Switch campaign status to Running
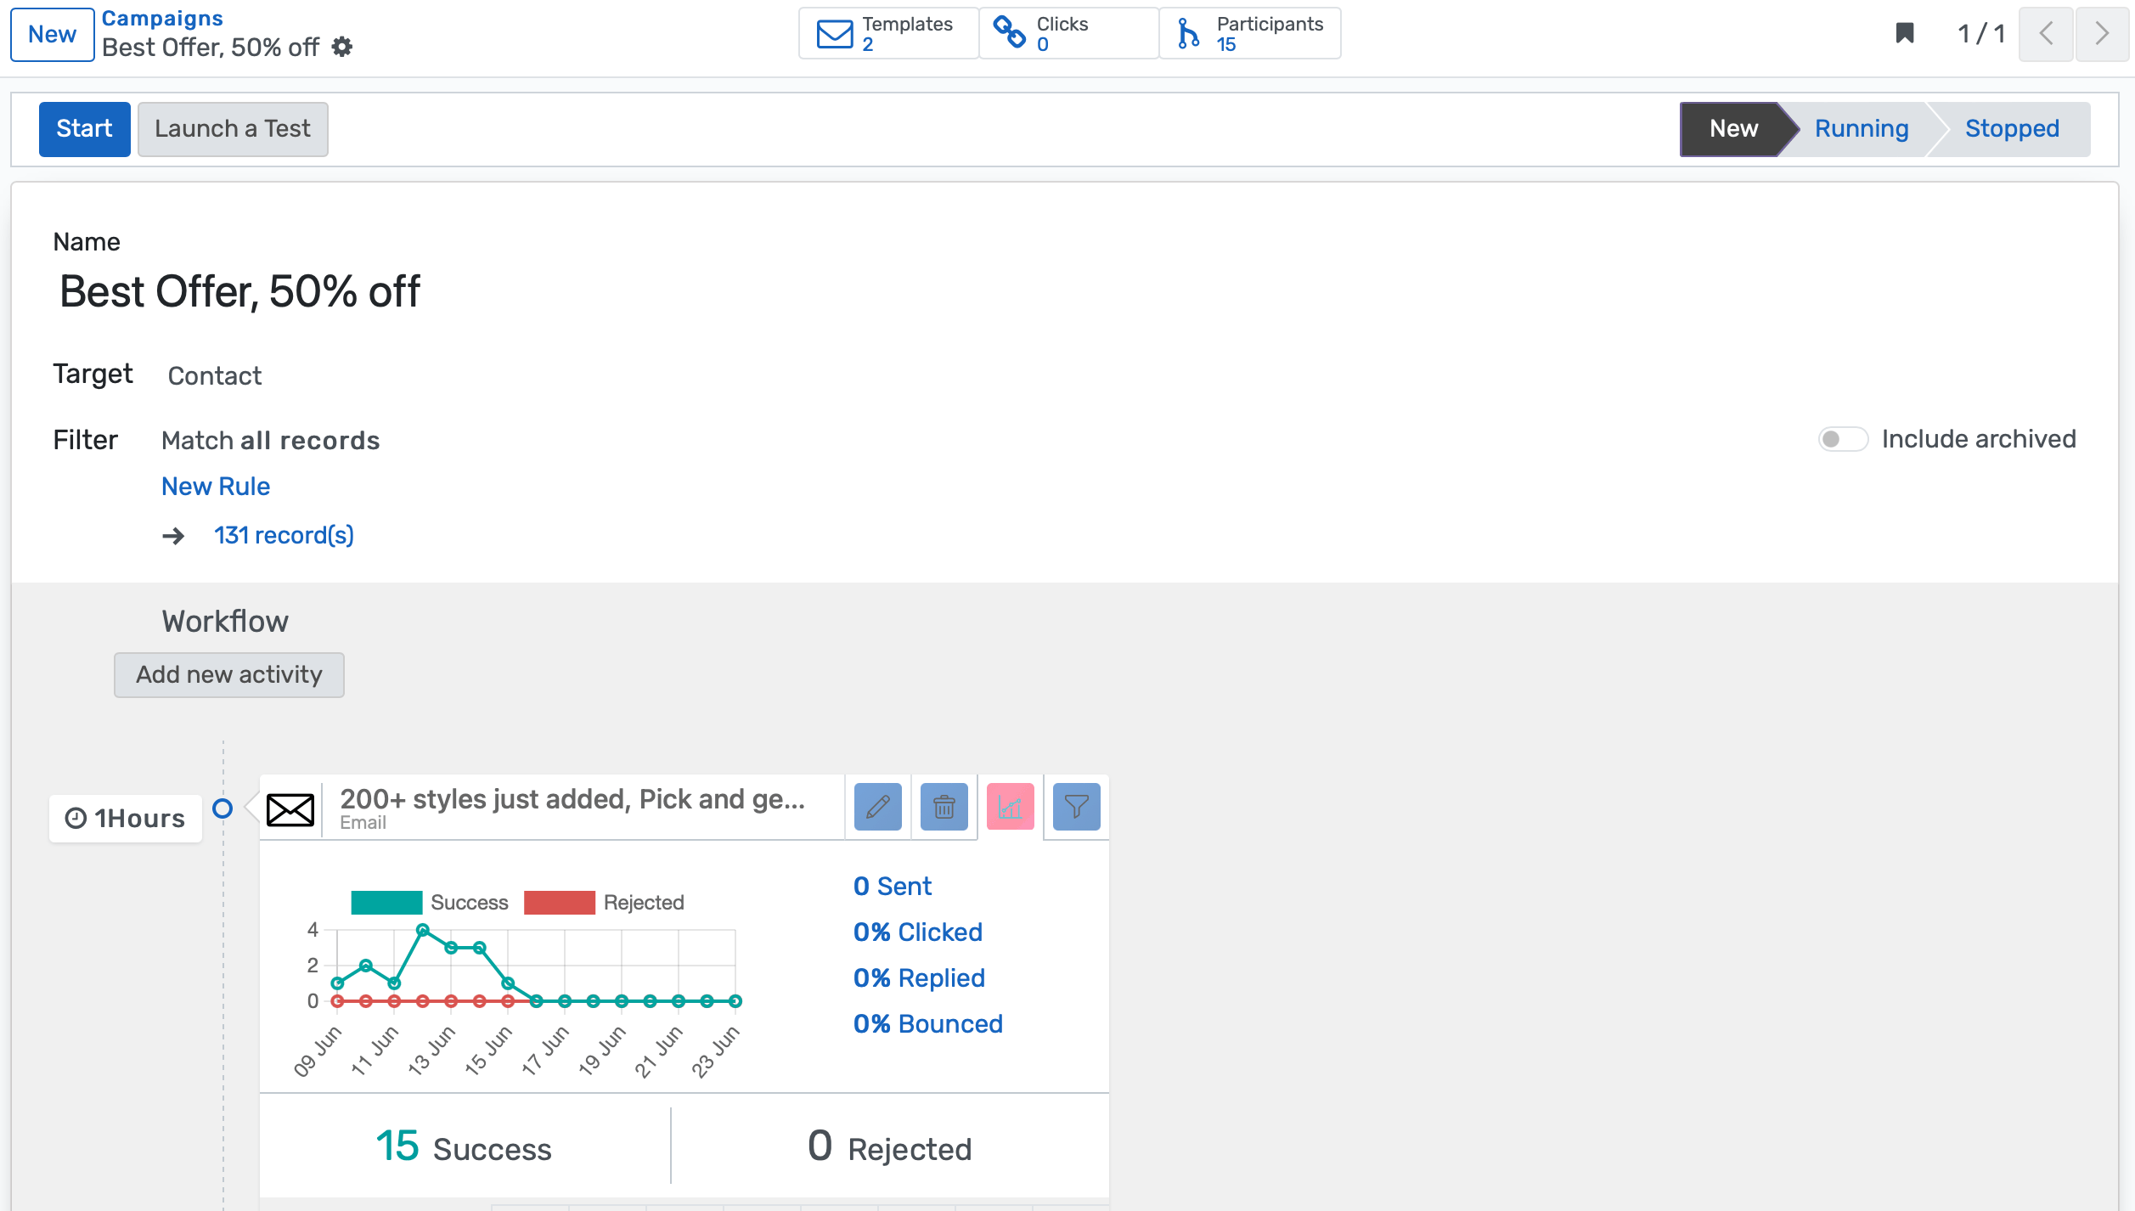The width and height of the screenshot is (2135, 1211). click(x=1860, y=128)
